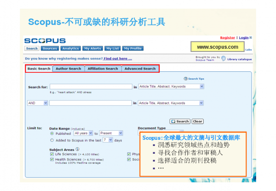Screen dimensions: 276x191
Task: Click the Login link
Action: coord(244,37)
